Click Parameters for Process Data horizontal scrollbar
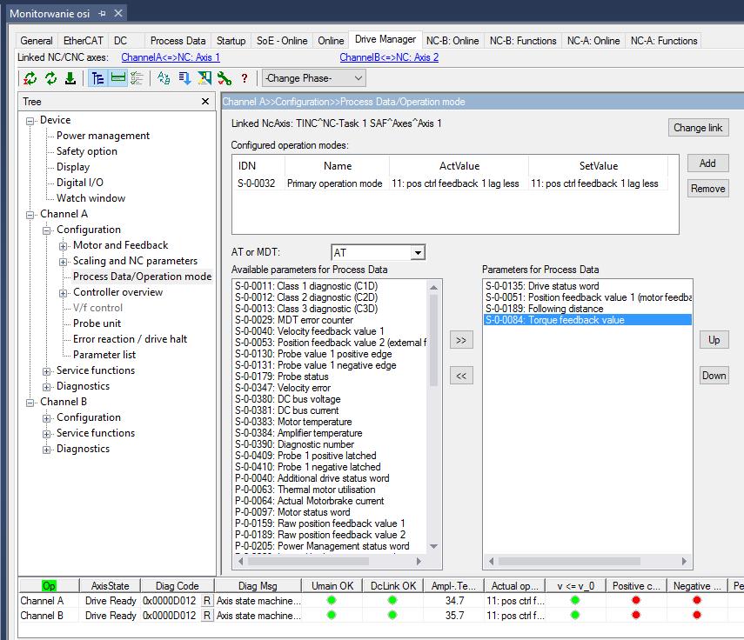Screen dimensions: 744x640 587,561
